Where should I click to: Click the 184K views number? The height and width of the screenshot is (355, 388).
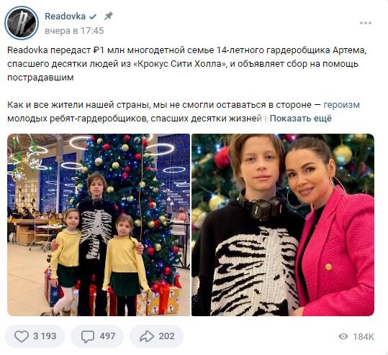click(364, 337)
